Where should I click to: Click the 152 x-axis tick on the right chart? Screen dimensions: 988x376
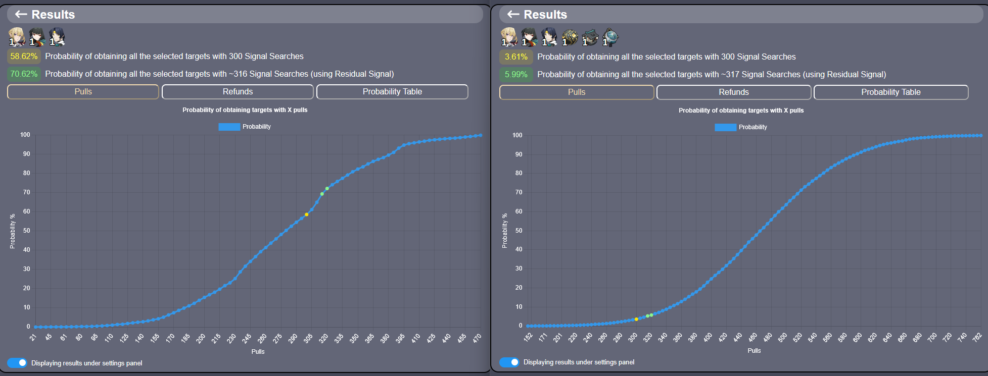(x=528, y=337)
